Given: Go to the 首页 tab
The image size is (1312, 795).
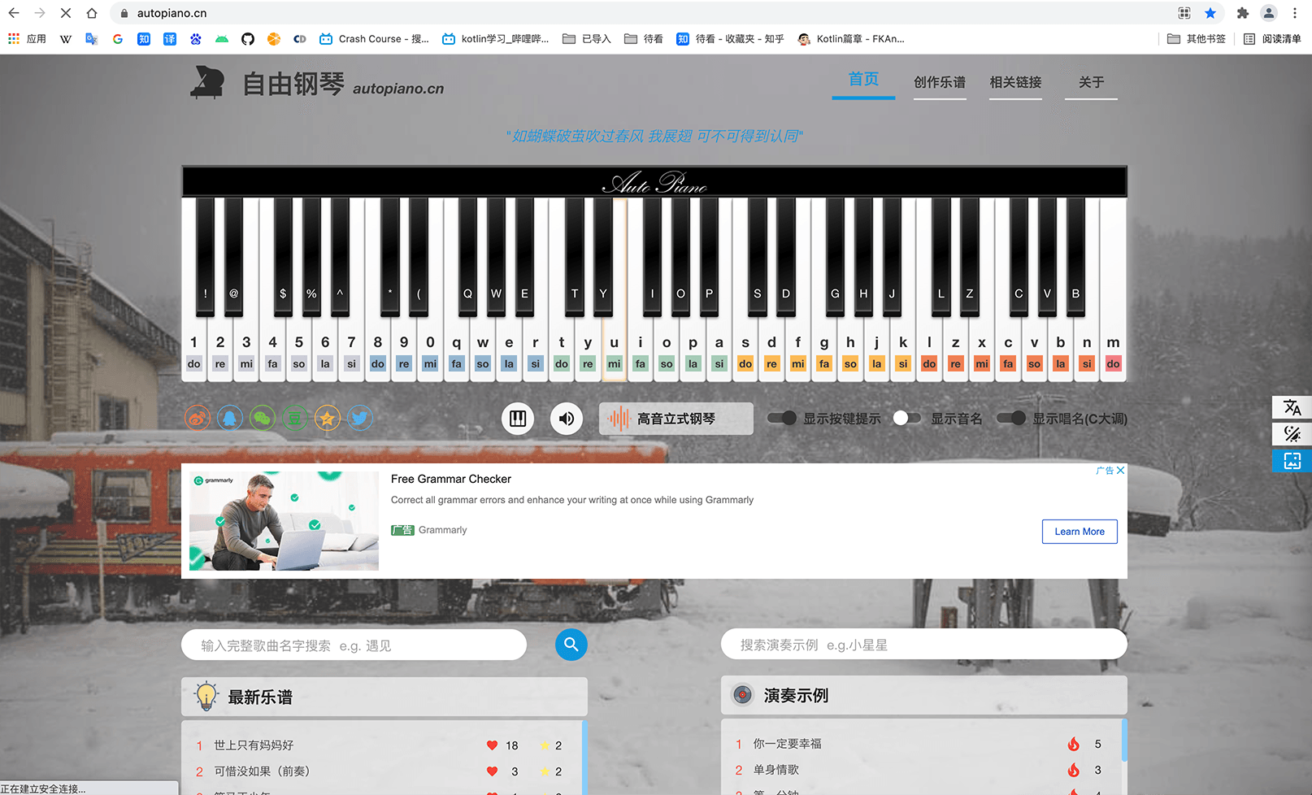Looking at the screenshot, I should point(863,80).
